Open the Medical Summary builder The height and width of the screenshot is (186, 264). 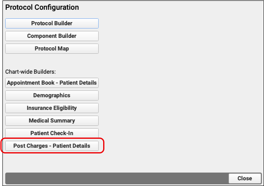(52, 120)
